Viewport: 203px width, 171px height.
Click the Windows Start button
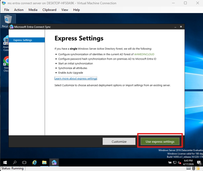(x=5, y=162)
